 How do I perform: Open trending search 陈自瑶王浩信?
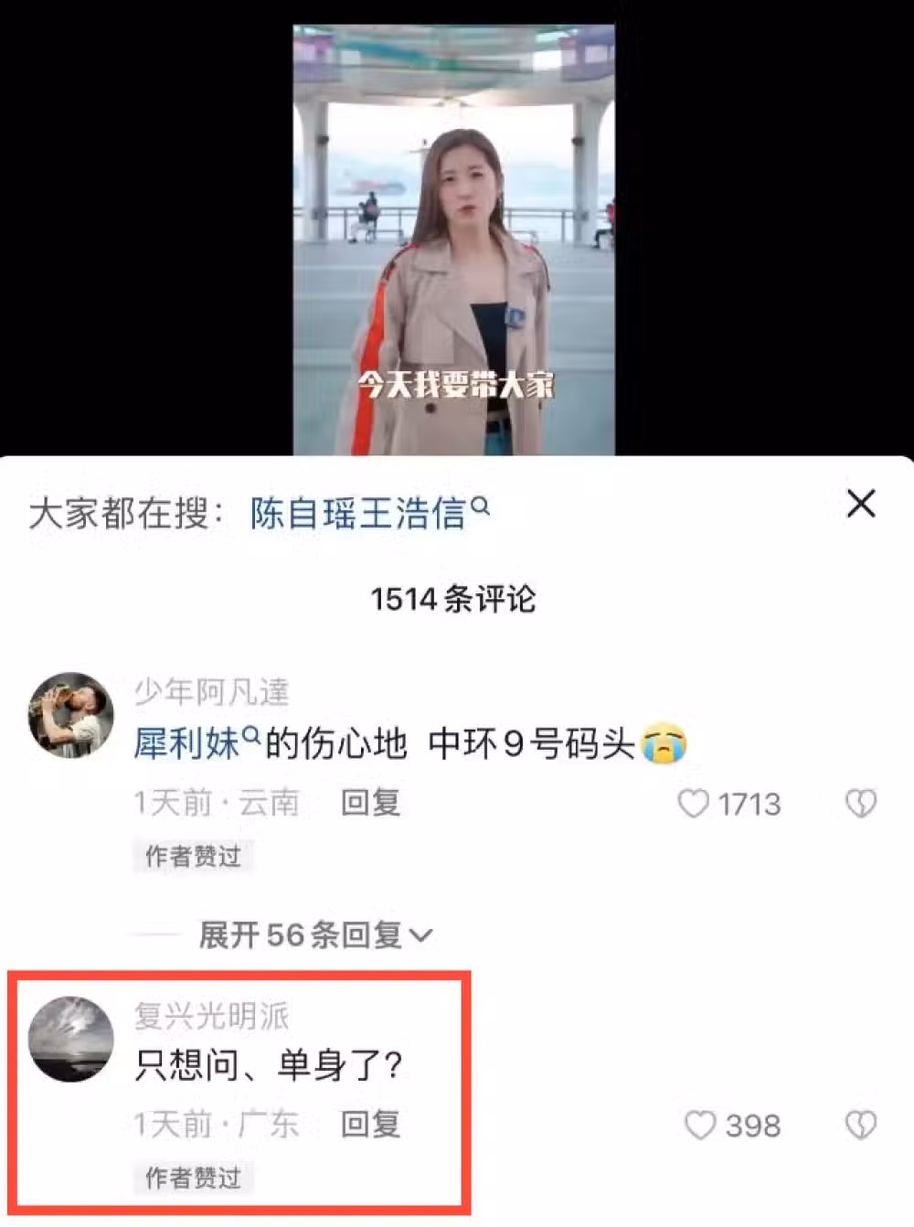pos(358,514)
